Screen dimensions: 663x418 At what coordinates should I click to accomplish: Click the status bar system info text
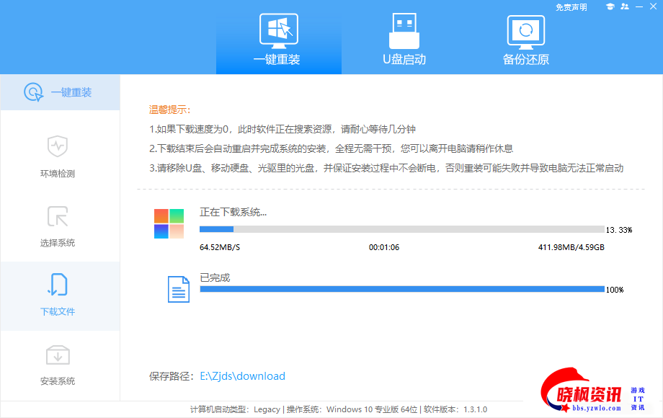coord(338,409)
